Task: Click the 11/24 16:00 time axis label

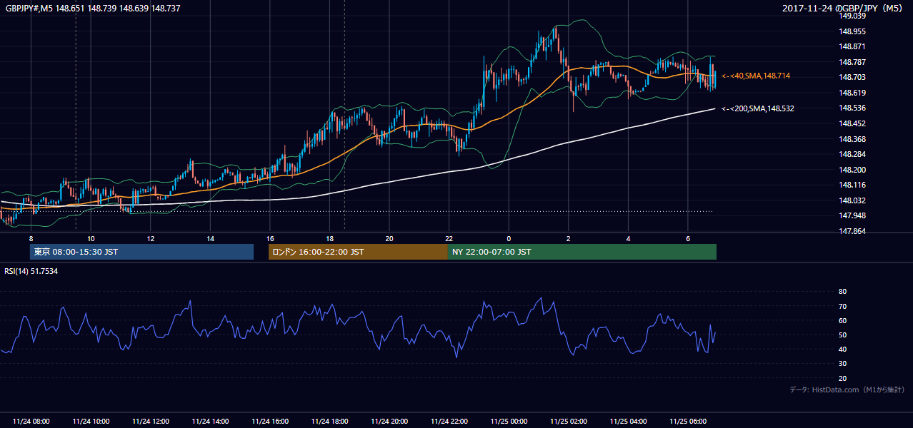Action: pos(270,422)
